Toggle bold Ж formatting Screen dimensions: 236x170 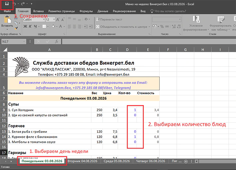click(25, 27)
